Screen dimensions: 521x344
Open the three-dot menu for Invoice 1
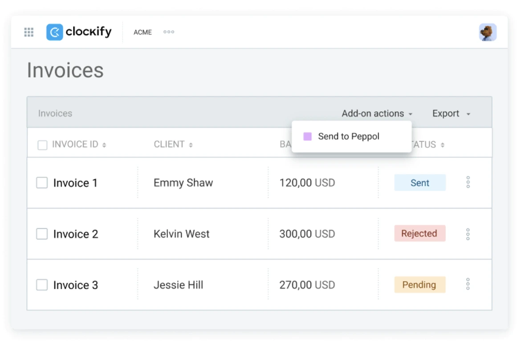(x=468, y=182)
